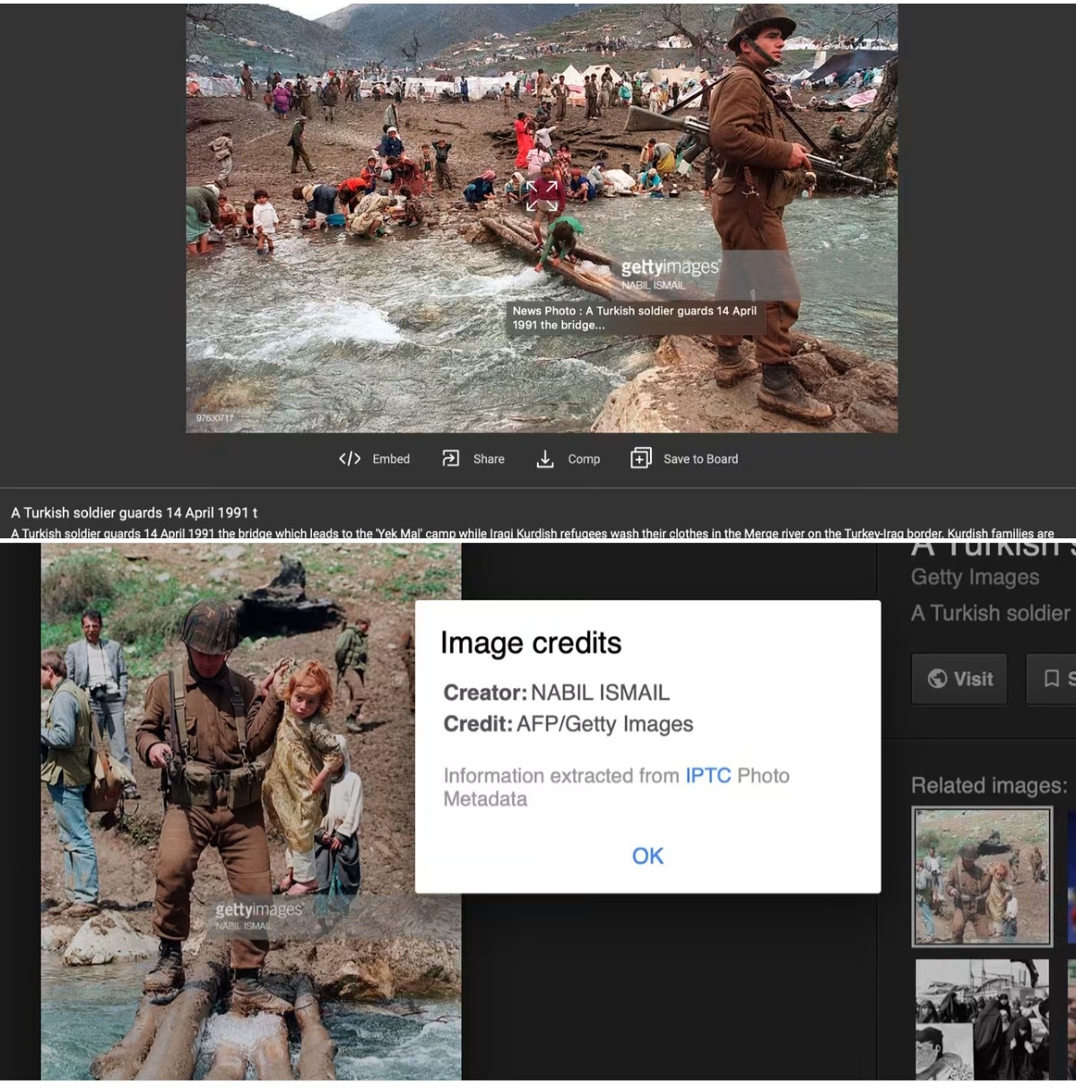Viewport: 1076px width, 1089px height.
Task: Click the Save to Board plus icon
Action: 641,458
